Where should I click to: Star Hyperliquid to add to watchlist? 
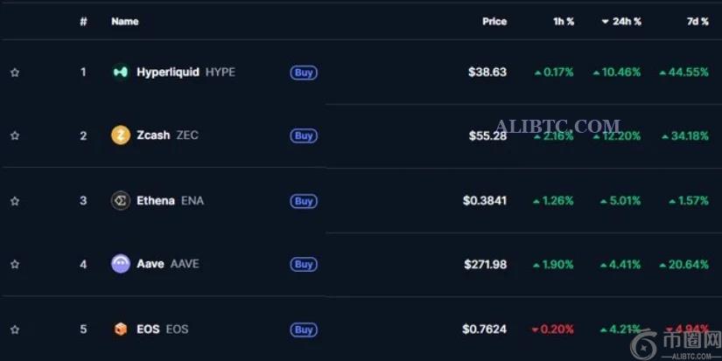(15, 73)
